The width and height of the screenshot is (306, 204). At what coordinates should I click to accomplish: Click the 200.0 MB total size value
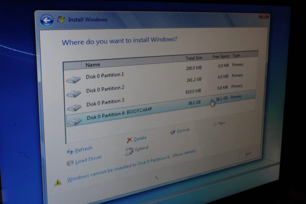tap(194, 68)
